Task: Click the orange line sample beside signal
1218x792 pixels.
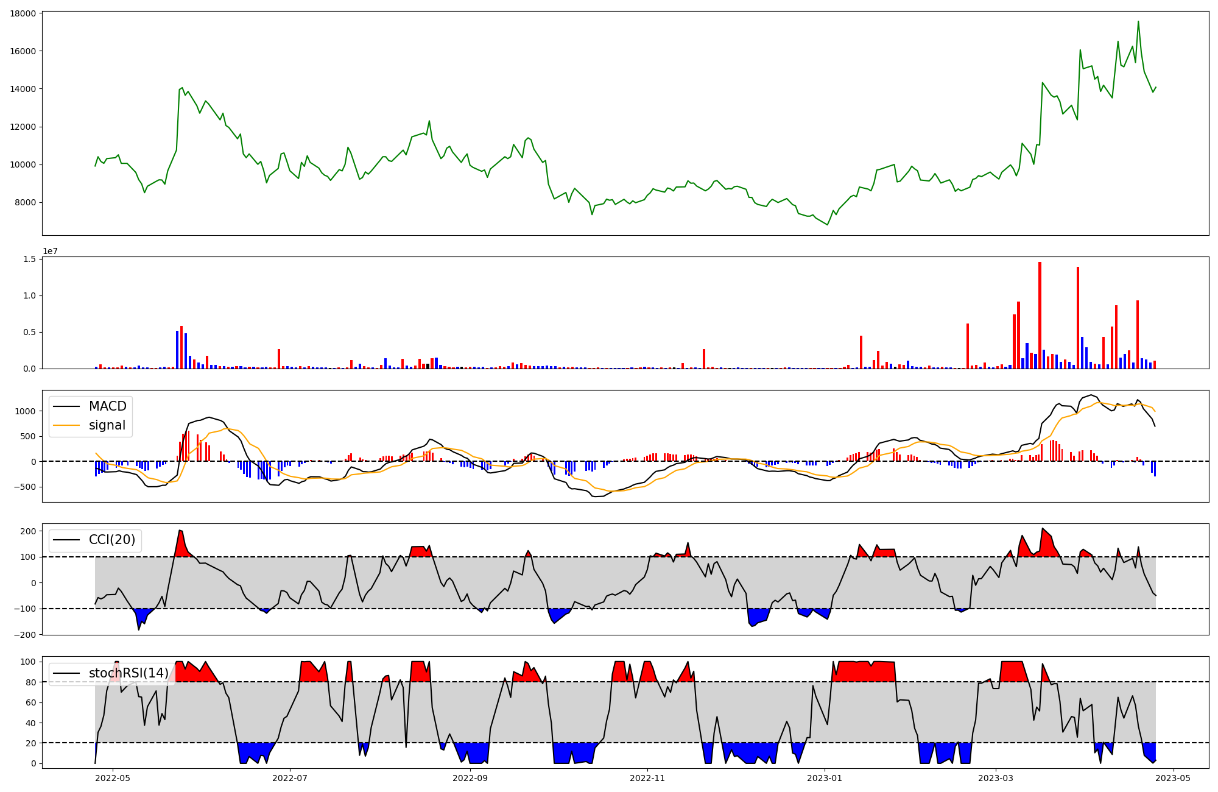Action: pyautogui.click(x=66, y=425)
